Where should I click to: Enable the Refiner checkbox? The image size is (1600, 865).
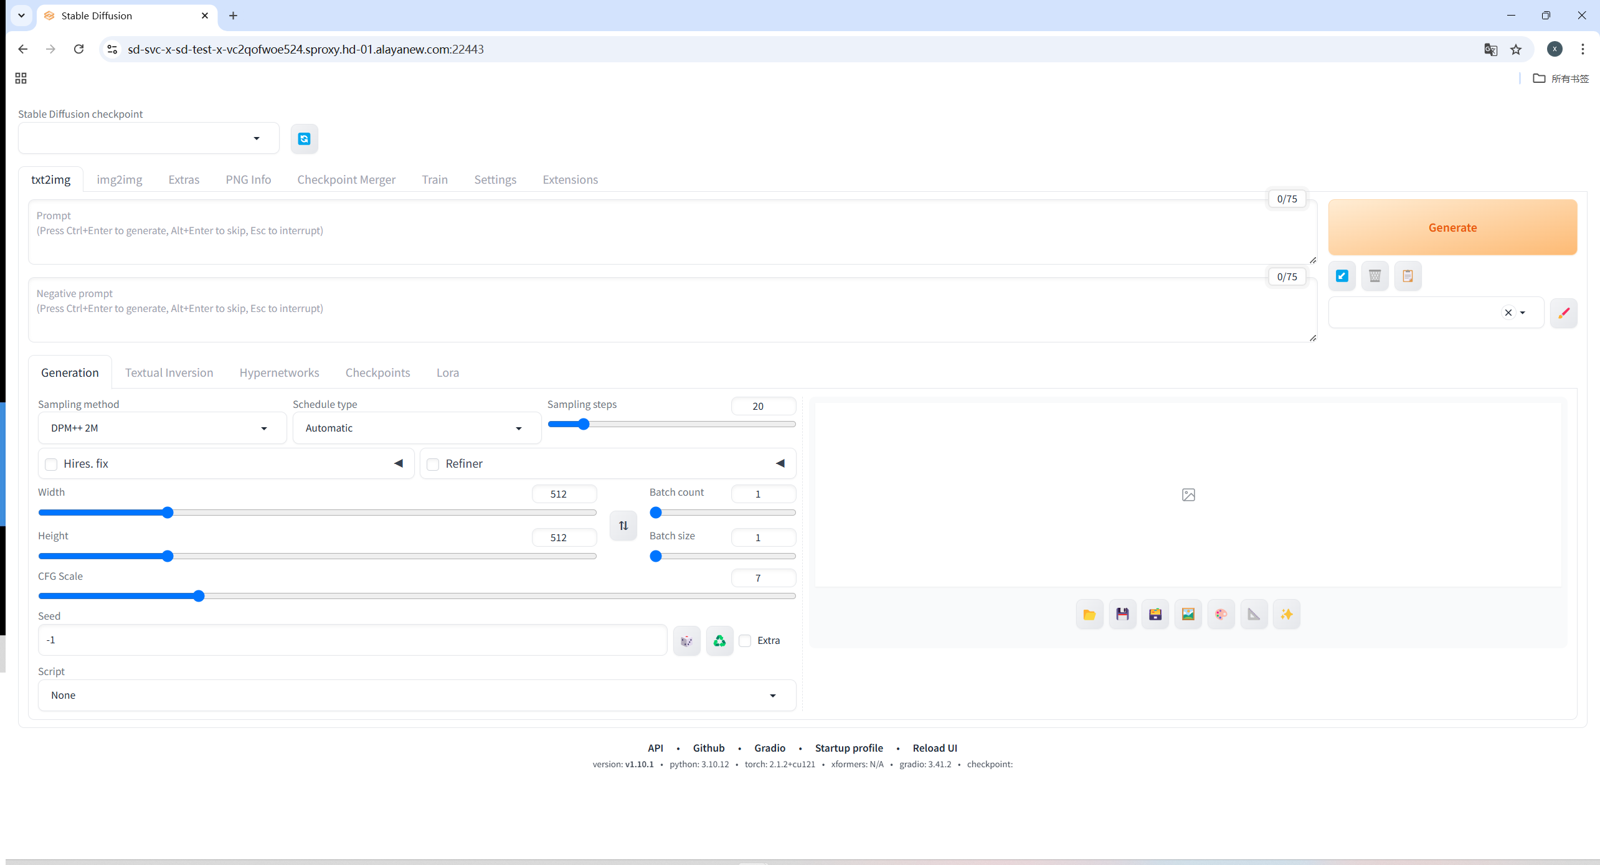[433, 464]
